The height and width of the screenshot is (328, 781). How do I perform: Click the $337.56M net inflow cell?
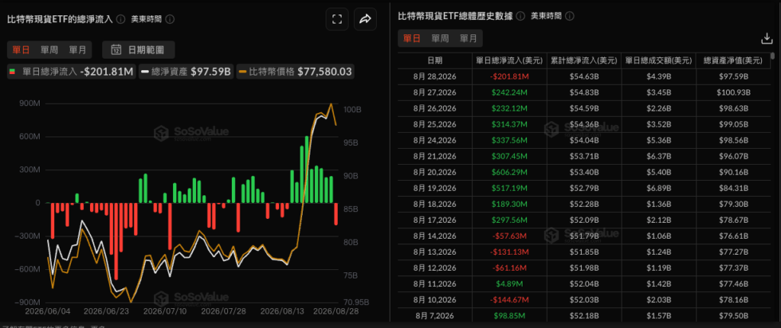tap(509, 140)
